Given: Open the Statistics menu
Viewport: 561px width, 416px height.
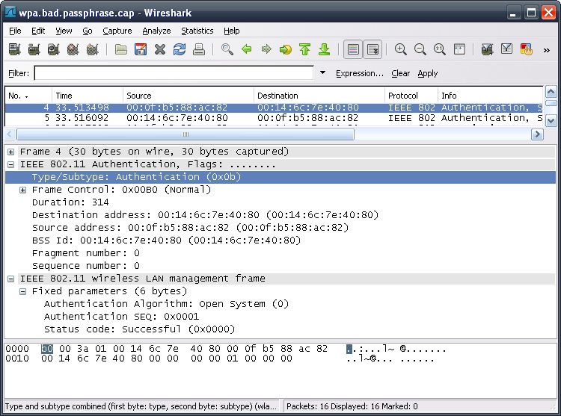Looking at the screenshot, I should point(197,31).
